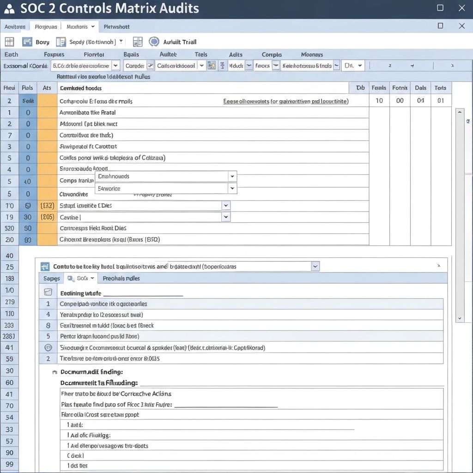Select the globe icon in the findings list
473x473 pixels.
click(x=48, y=348)
